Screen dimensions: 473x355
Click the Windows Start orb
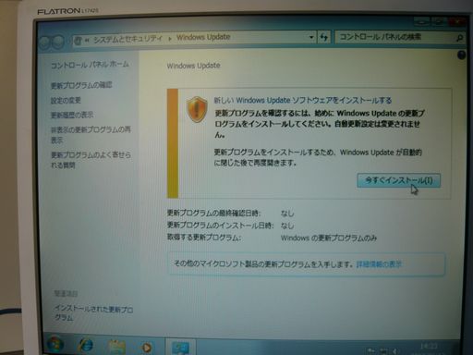55,345
